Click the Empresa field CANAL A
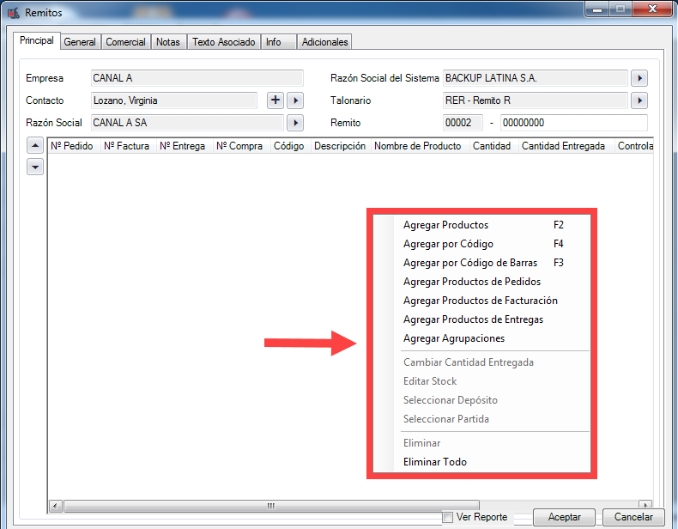The image size is (678, 529). click(x=197, y=78)
